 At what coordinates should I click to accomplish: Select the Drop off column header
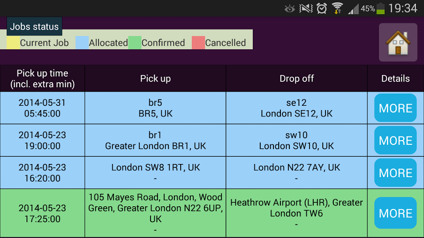[296, 78]
